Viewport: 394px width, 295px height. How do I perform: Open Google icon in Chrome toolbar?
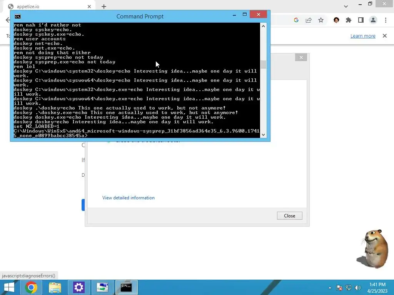(x=296, y=20)
